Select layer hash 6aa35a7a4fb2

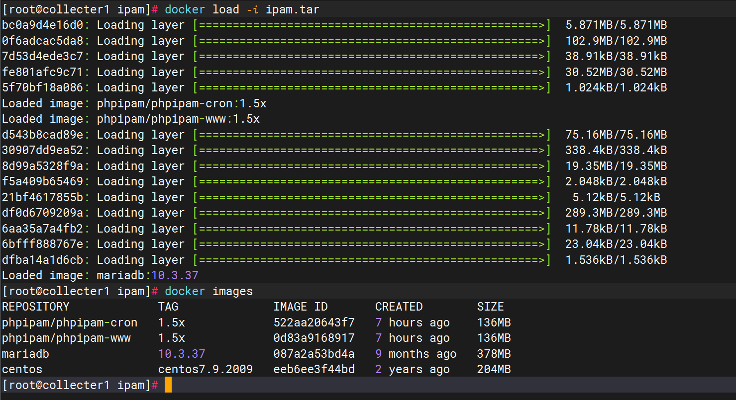coord(43,229)
